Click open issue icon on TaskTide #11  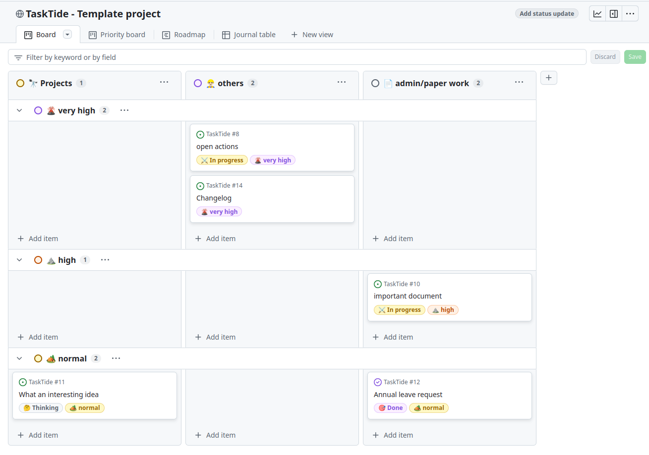[23, 382]
